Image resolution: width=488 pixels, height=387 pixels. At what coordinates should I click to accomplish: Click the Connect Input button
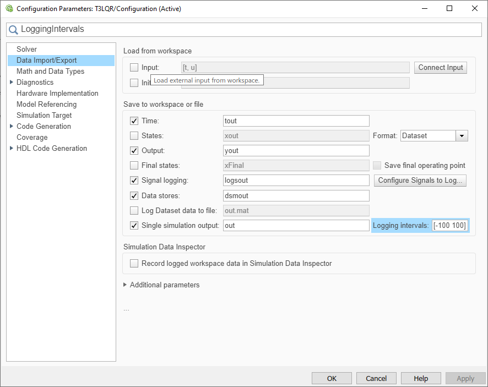[x=441, y=68]
